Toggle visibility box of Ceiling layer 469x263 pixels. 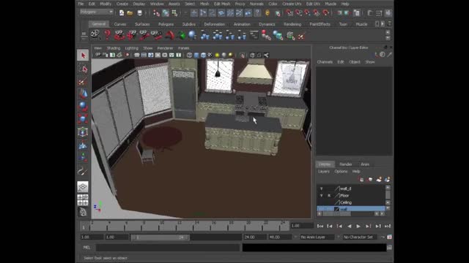coord(322,202)
